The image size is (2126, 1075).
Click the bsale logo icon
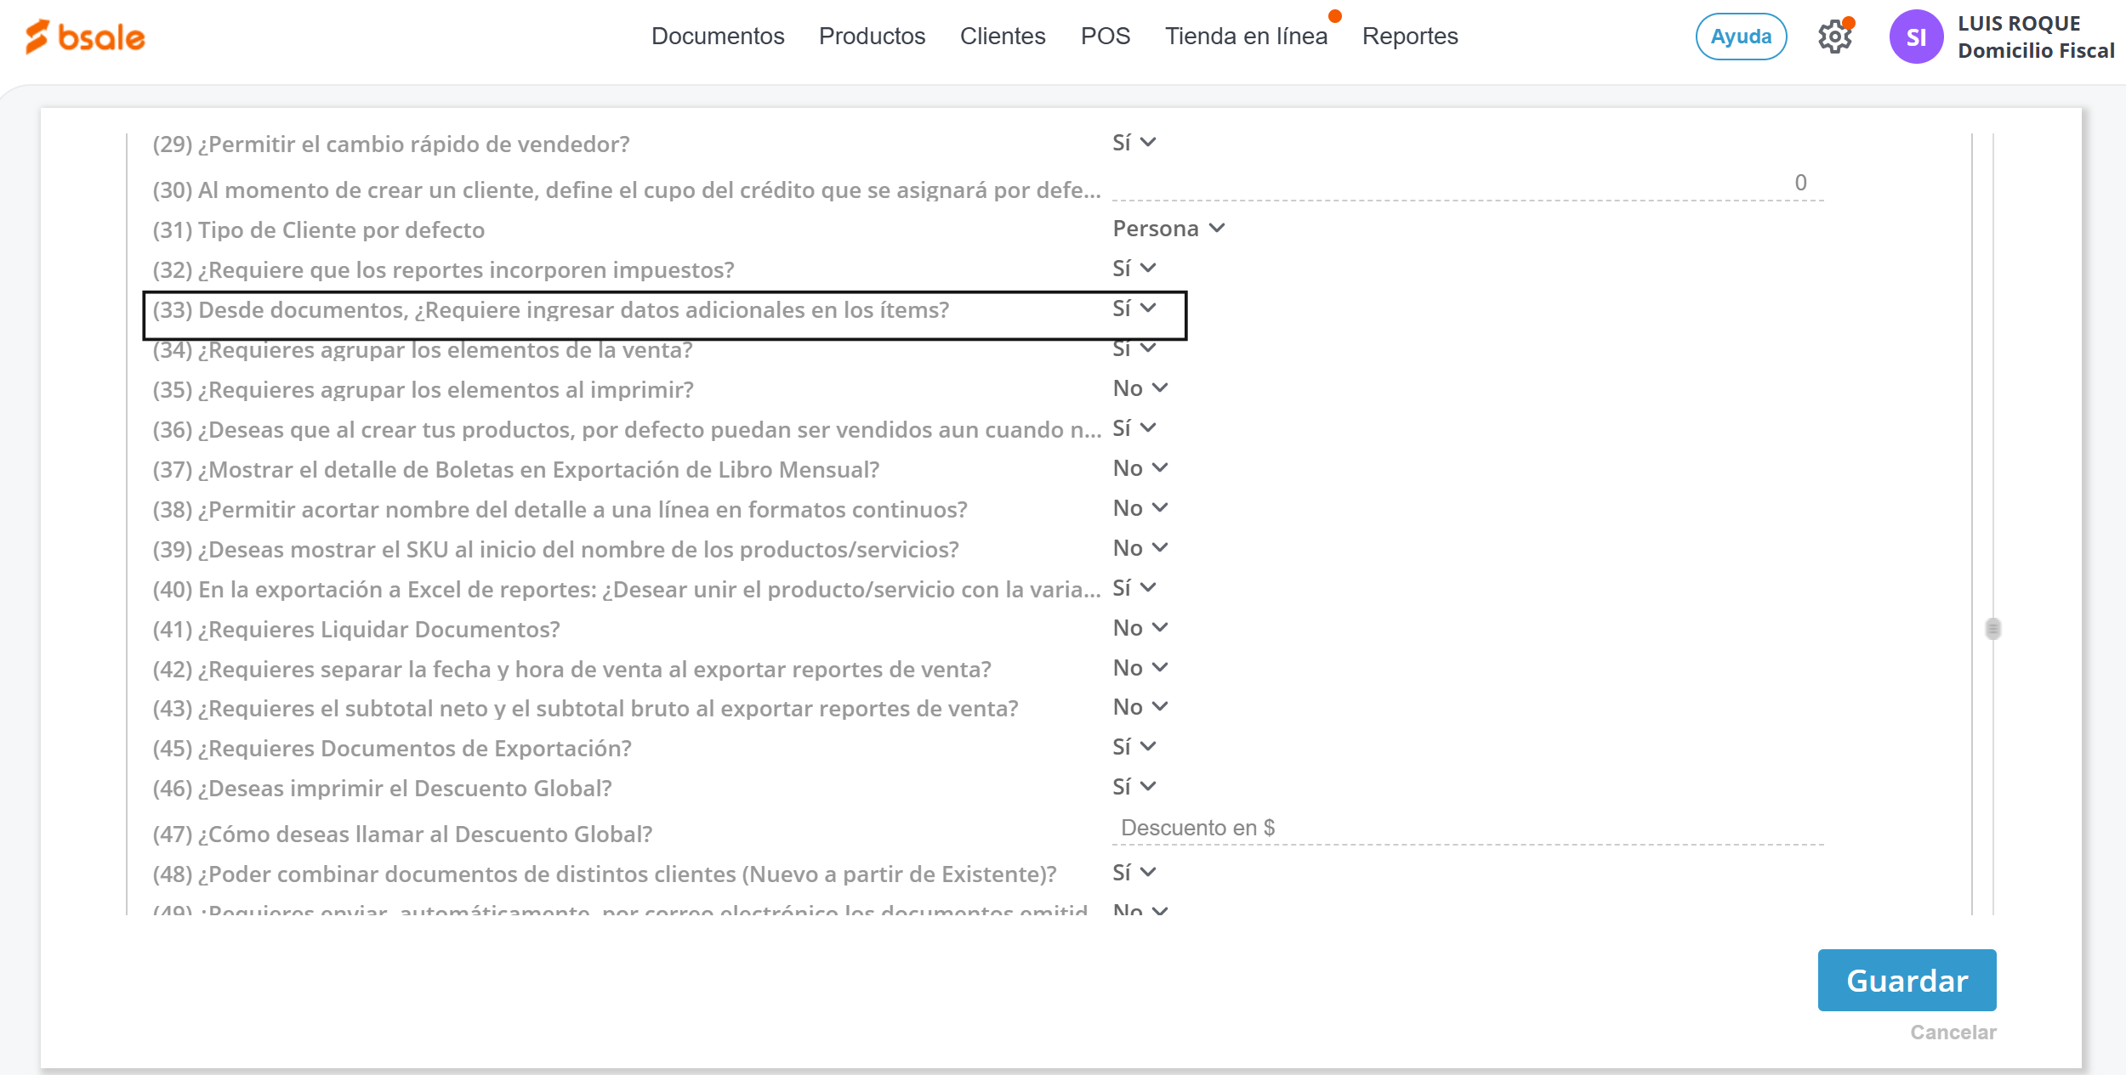coord(37,37)
